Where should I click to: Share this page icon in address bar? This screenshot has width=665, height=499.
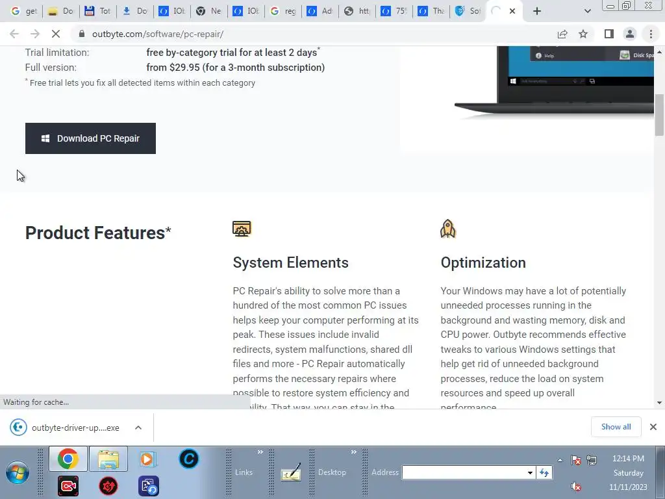click(x=562, y=34)
